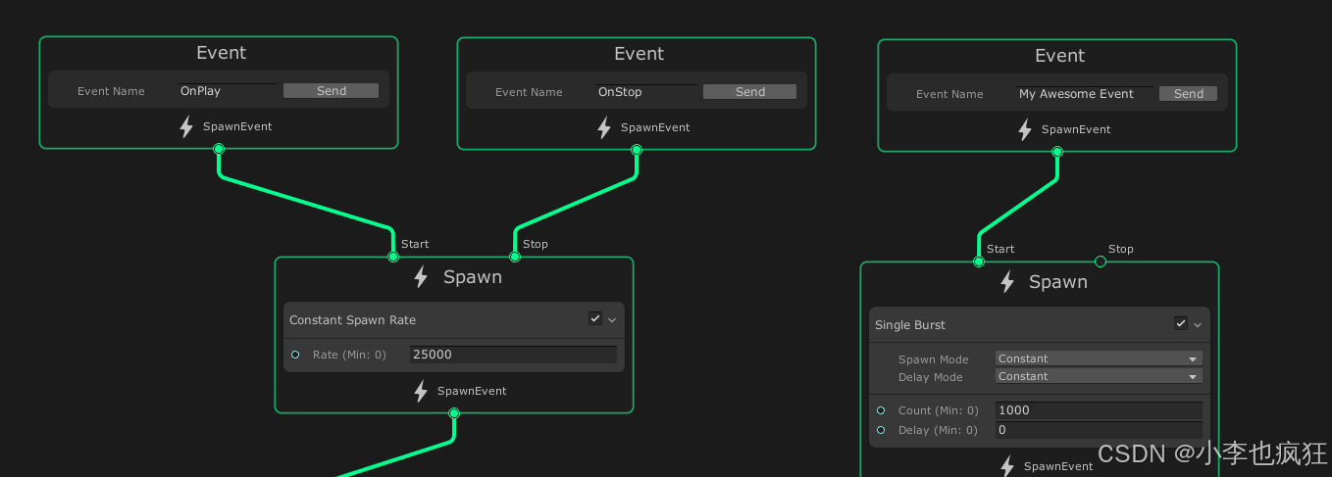Click lightning icon in OnStop Event node

pos(604,128)
